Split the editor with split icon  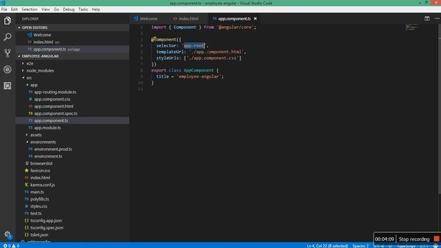click(427, 19)
